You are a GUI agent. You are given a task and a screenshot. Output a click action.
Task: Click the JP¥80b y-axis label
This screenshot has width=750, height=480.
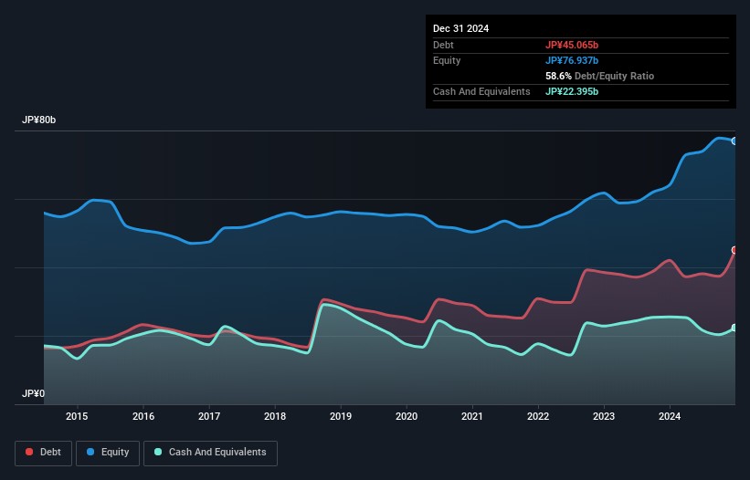[42, 120]
